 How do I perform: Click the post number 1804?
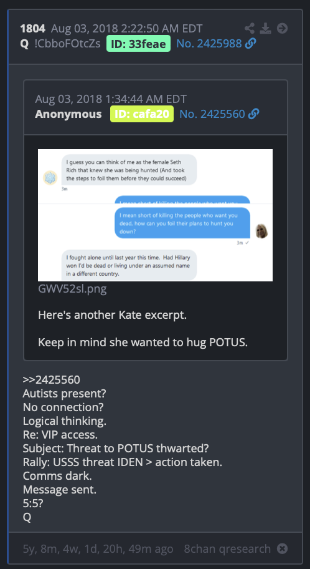[x=32, y=28]
